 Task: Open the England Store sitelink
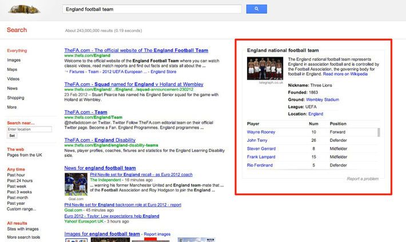coord(164,72)
